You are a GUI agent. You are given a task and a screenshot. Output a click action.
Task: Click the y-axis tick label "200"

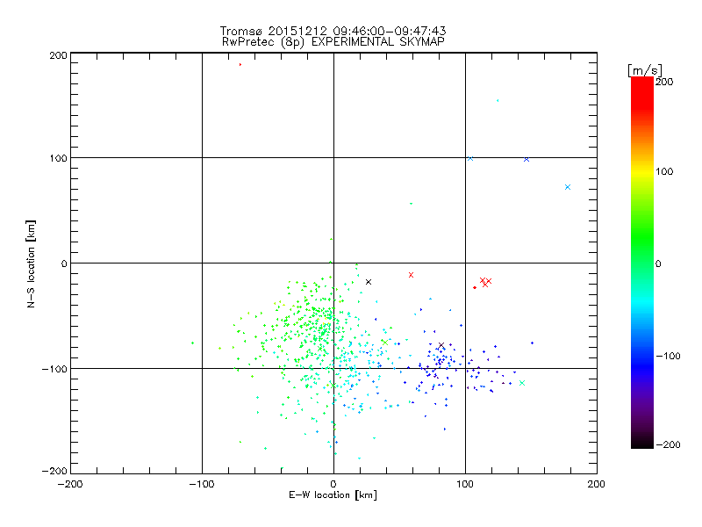58,55
